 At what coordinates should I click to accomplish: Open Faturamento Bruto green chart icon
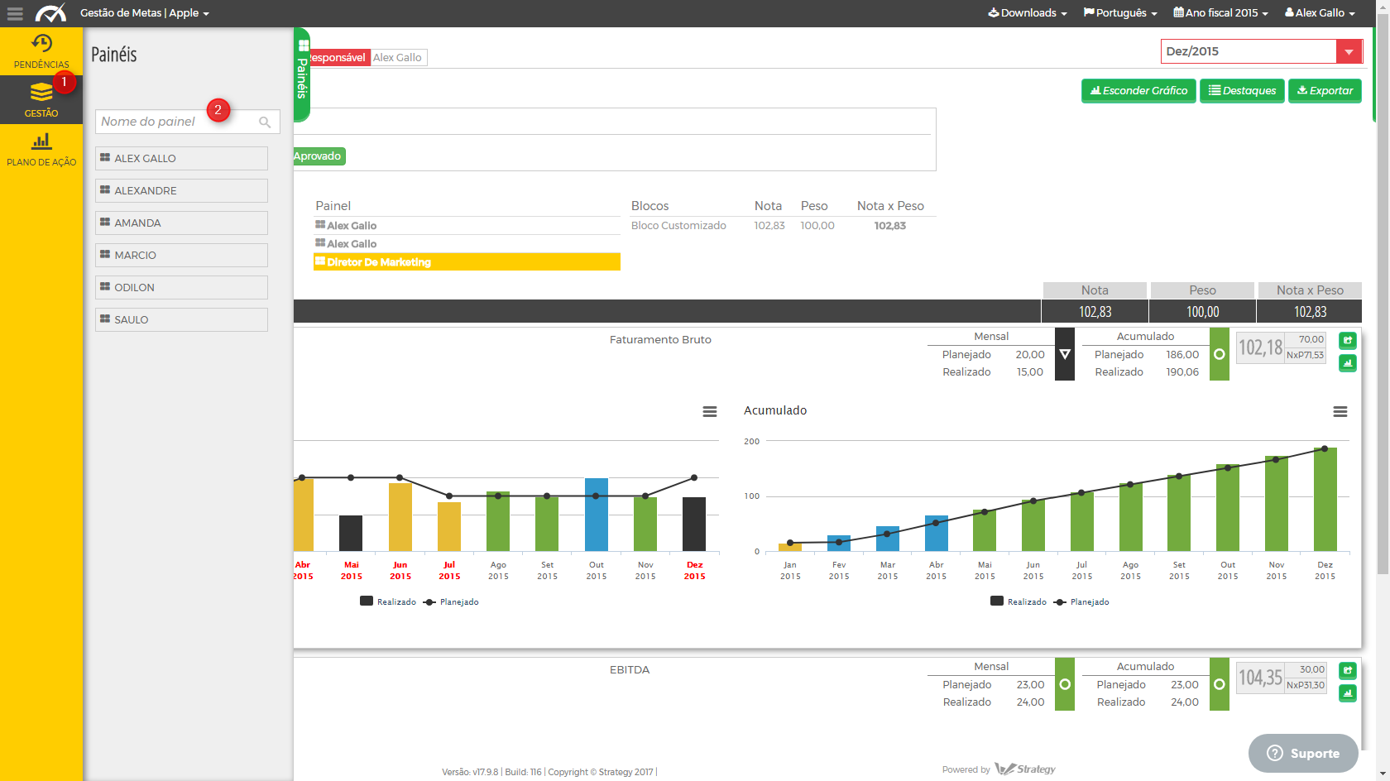pyautogui.click(x=1348, y=362)
